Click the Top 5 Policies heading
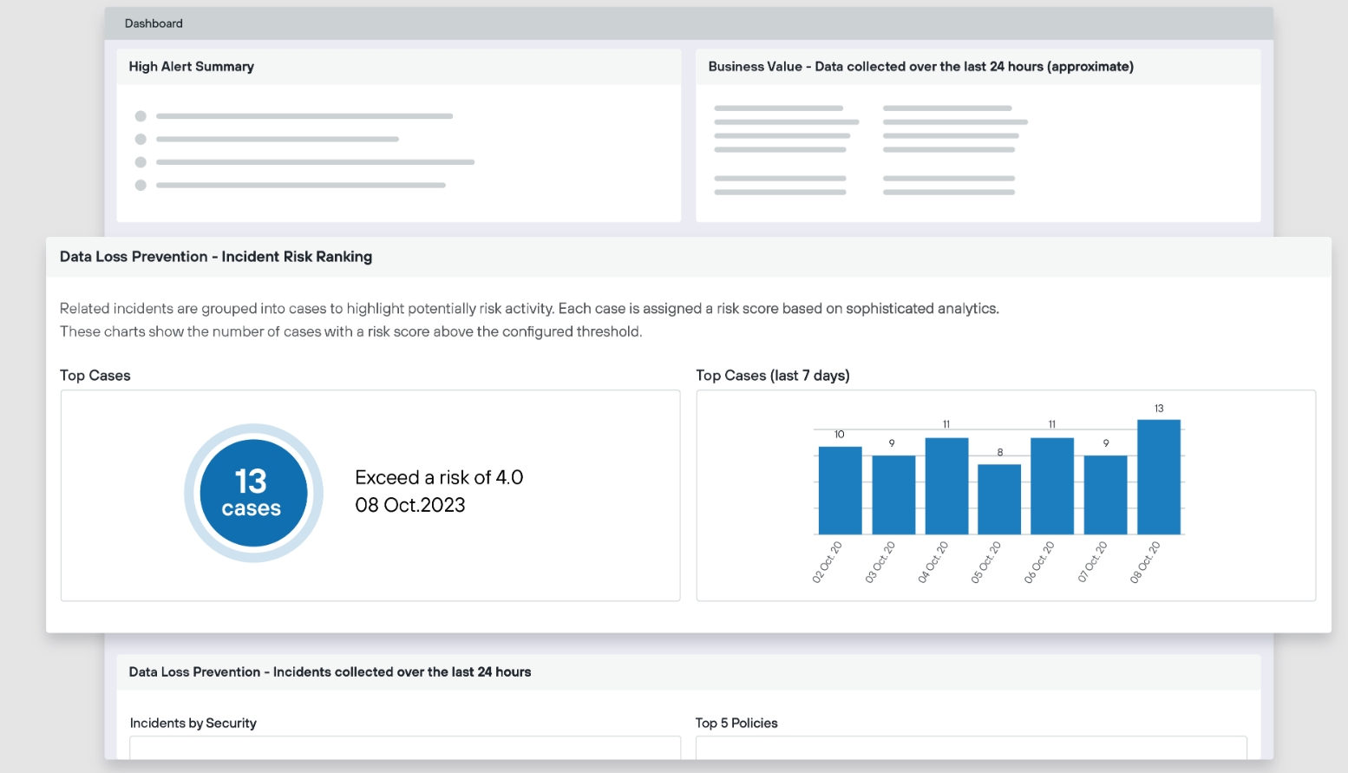This screenshot has width=1348, height=773. tap(736, 723)
